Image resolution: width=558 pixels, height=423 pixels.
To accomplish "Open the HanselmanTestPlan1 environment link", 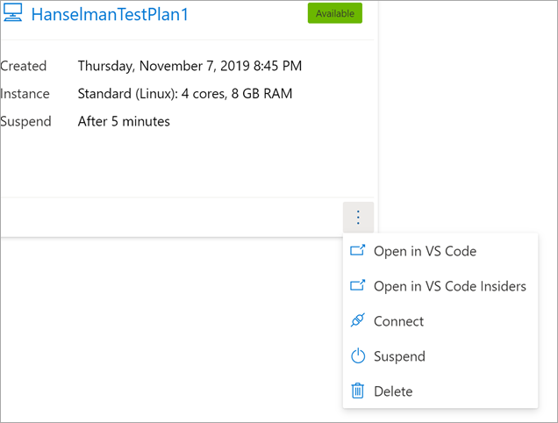I will point(110,15).
